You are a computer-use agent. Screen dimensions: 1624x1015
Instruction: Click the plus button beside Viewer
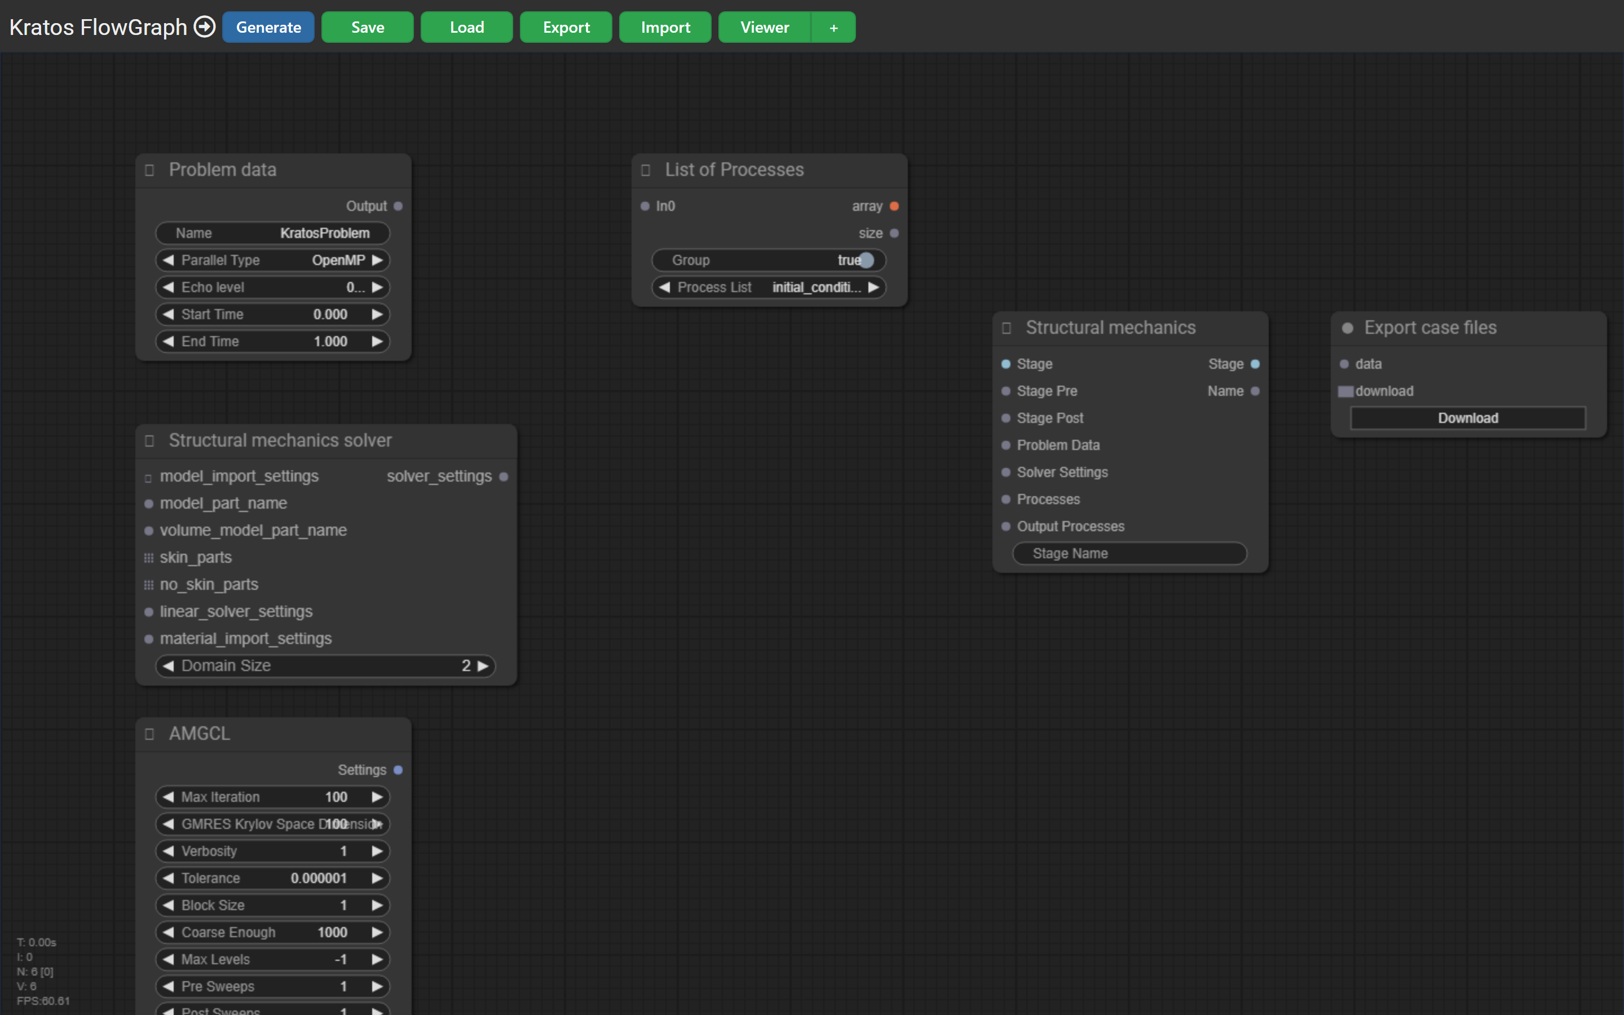(833, 28)
